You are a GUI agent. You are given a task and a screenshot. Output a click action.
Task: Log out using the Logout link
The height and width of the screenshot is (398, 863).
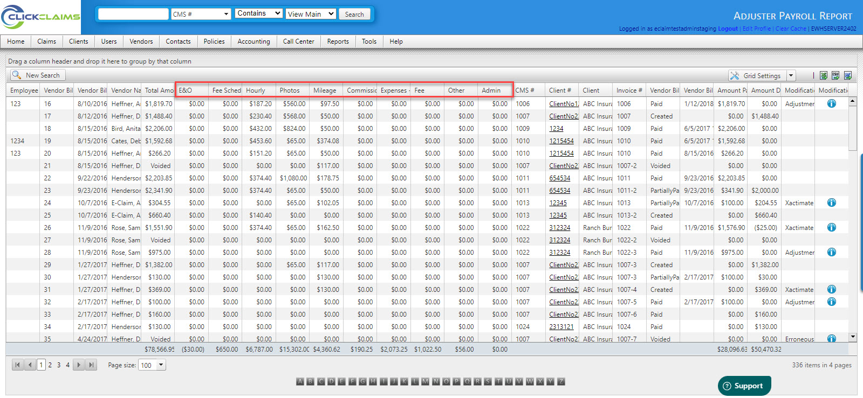tap(728, 29)
